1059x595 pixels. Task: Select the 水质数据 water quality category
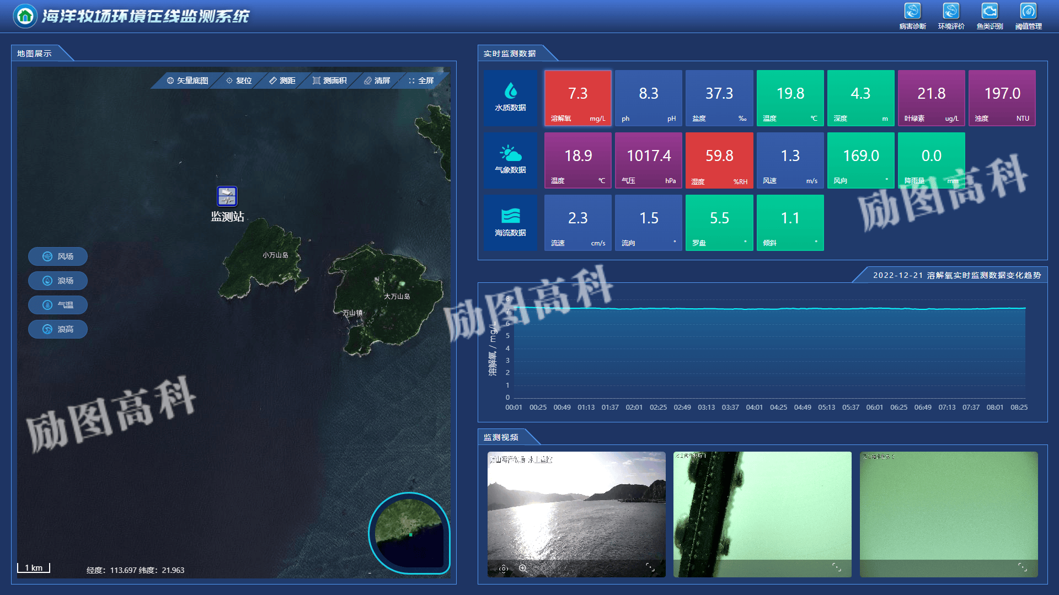[510, 98]
